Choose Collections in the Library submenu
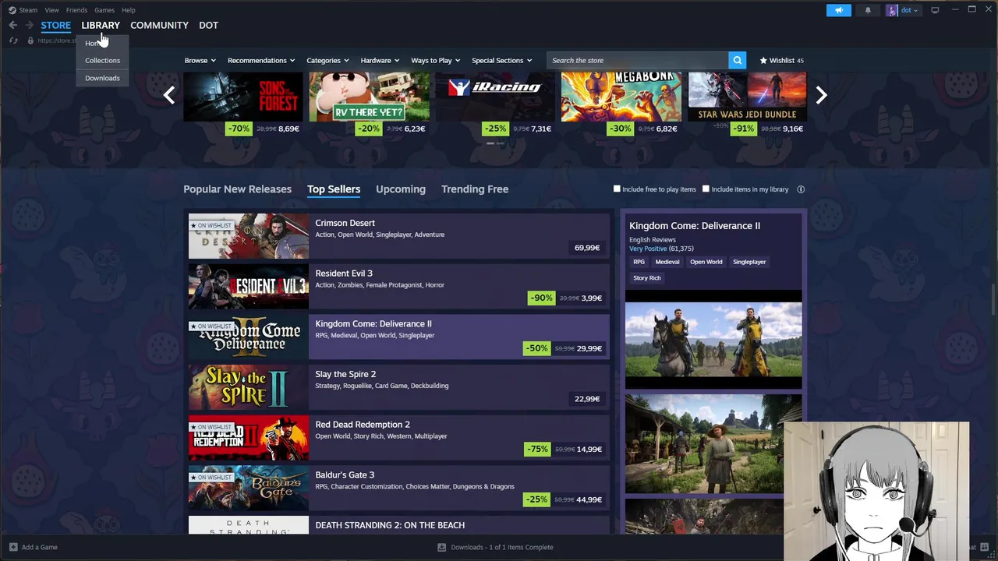Screen dimensions: 998x561 (x=102, y=60)
